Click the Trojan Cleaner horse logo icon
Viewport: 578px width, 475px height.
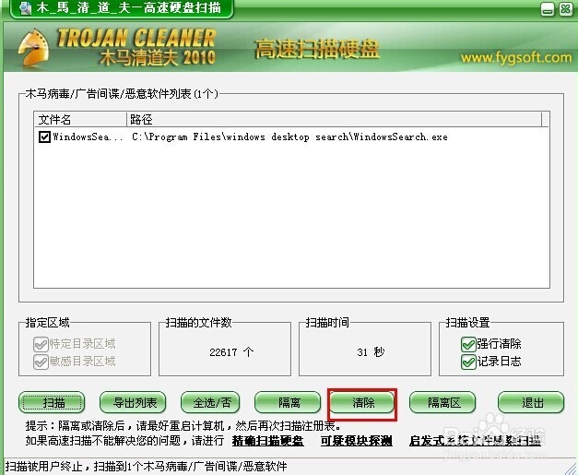tap(34, 48)
